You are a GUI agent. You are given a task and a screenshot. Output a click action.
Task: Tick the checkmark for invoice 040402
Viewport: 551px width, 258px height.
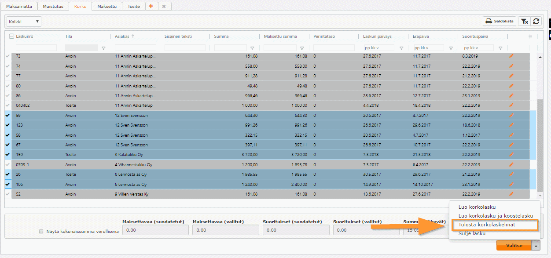pos(7,105)
